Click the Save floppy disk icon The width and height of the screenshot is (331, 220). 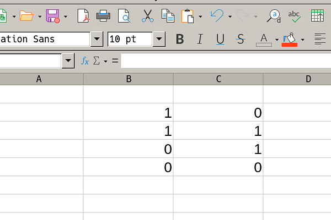pos(52,16)
